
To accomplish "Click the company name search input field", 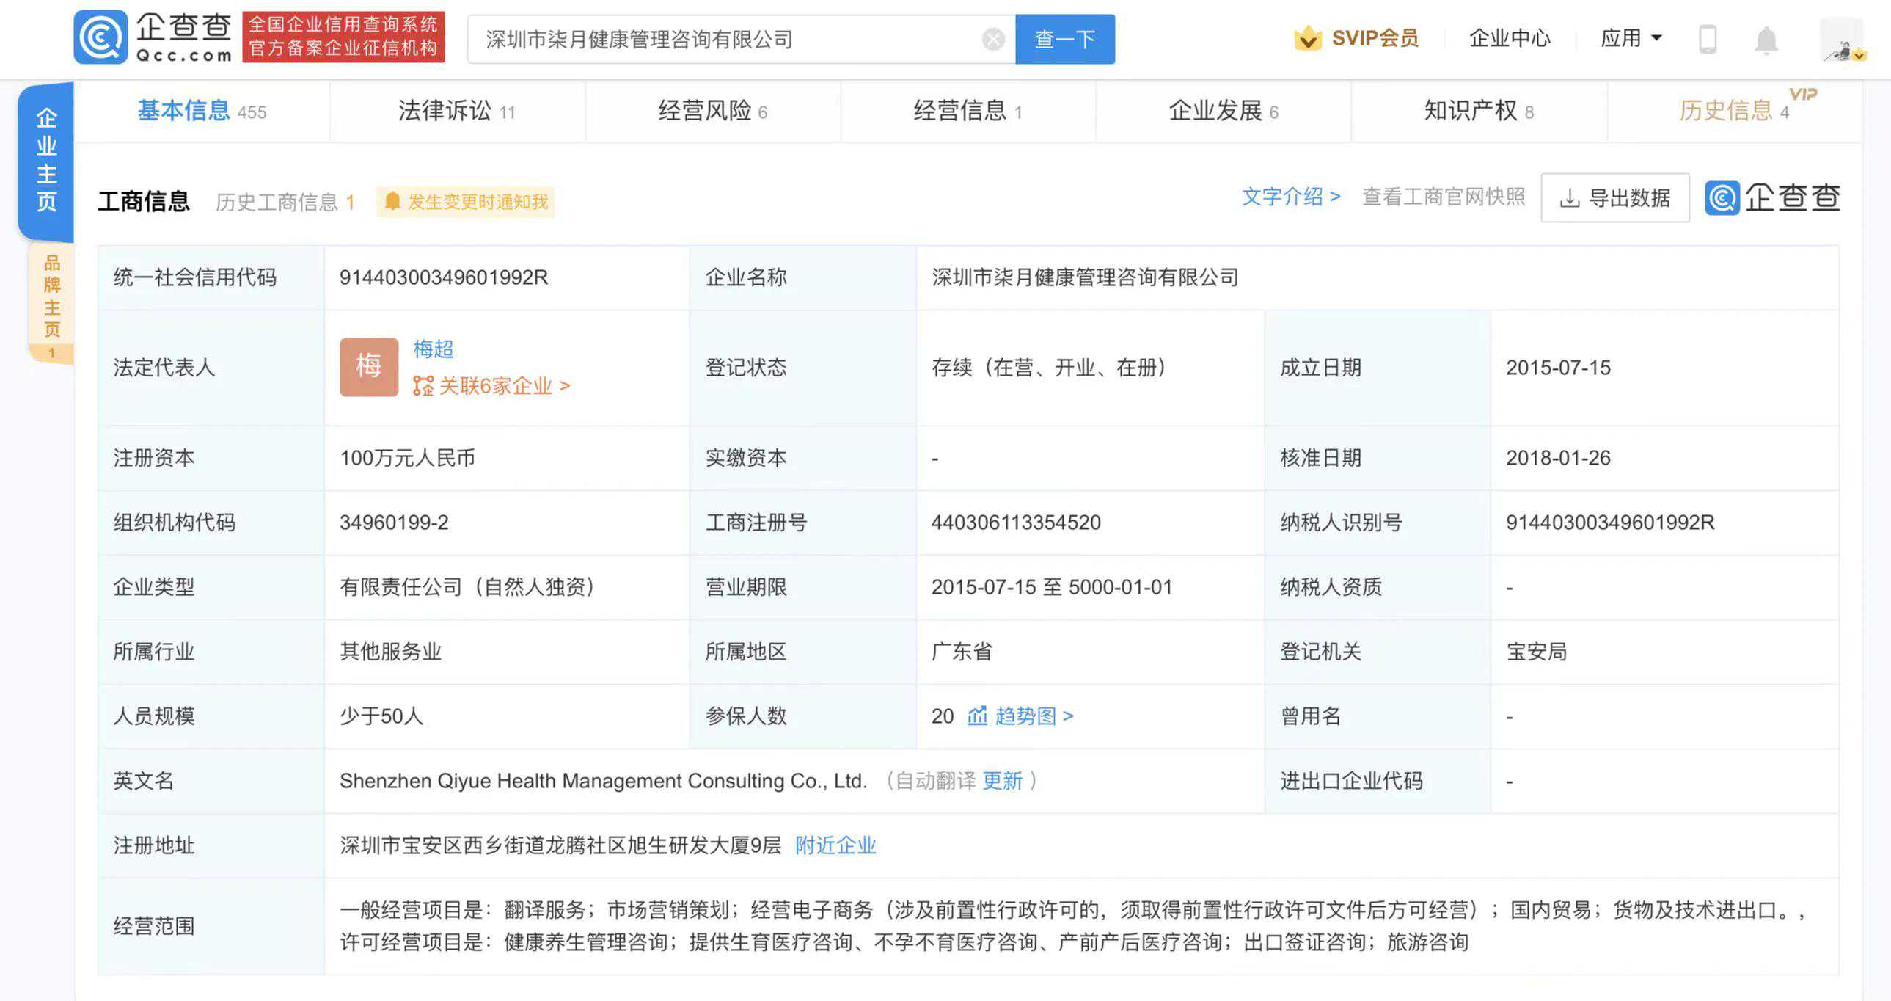I will (727, 39).
